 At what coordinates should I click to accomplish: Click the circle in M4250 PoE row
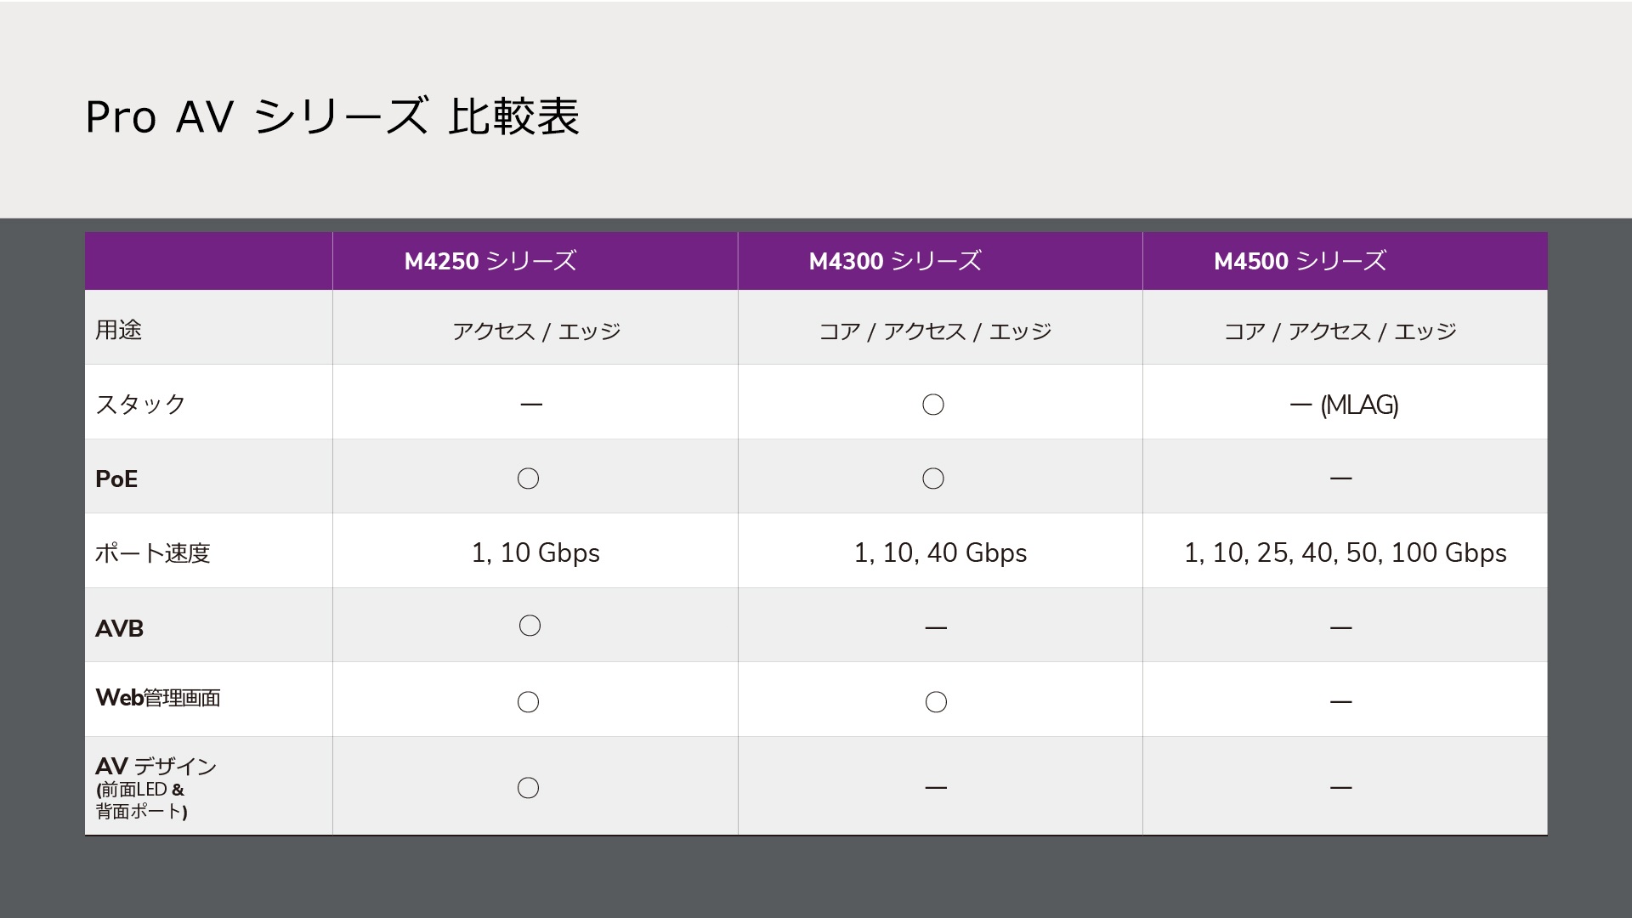[528, 479]
